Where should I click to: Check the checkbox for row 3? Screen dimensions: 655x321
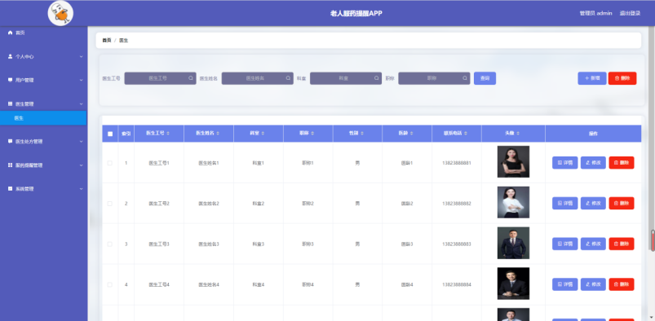[x=110, y=244]
